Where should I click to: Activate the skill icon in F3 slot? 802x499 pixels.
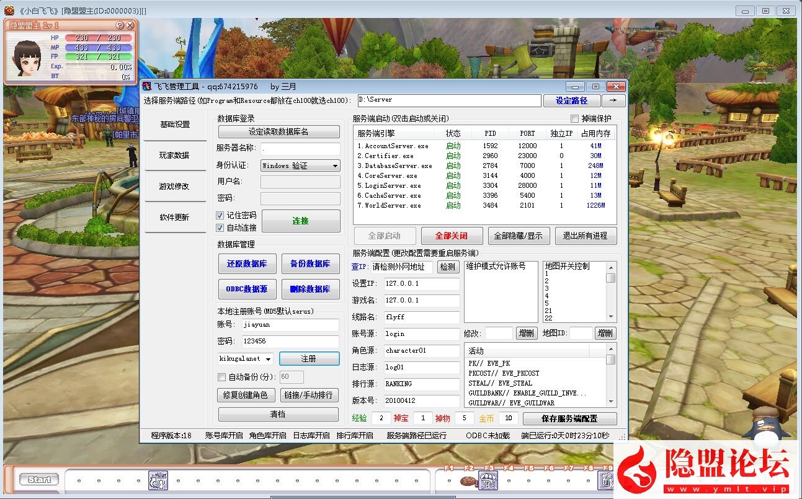[488, 480]
